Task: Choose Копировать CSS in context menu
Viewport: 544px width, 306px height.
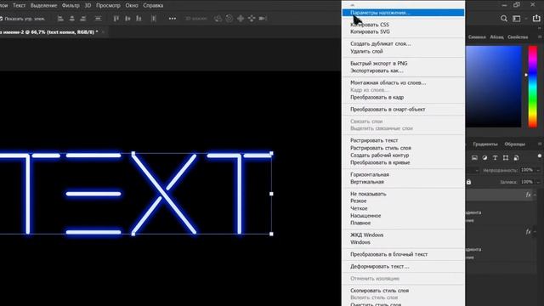Action: pos(370,25)
